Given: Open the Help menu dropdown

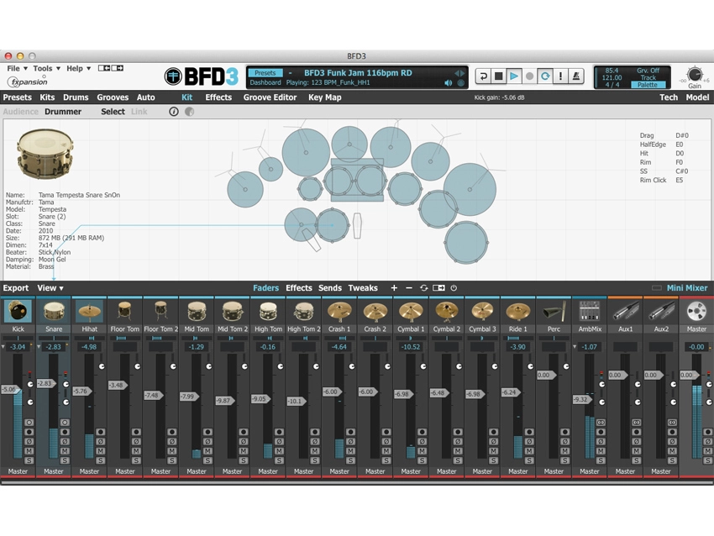Looking at the screenshot, I should 78,68.
